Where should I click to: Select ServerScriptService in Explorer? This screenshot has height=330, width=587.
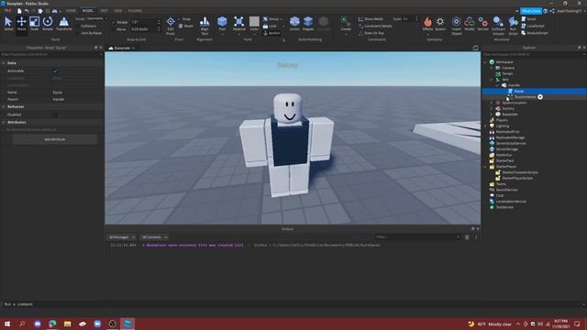(511, 143)
